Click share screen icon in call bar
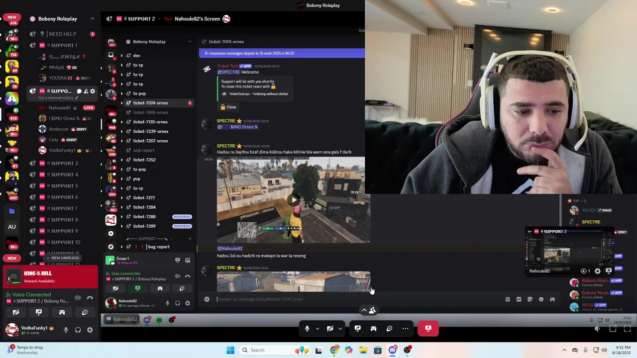The height and width of the screenshot is (358, 637). (x=357, y=328)
